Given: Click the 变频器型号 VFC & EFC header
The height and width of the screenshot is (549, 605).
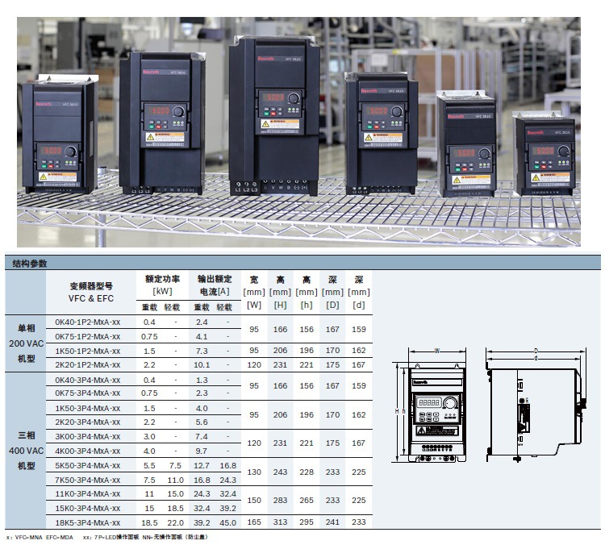Looking at the screenshot, I should [x=91, y=292].
